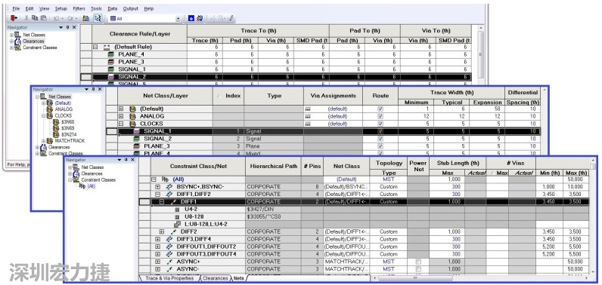This screenshot has width=602, height=285.
Task: Toggle Power Net checkbox for ASYNC+ net
Action: pos(418,262)
